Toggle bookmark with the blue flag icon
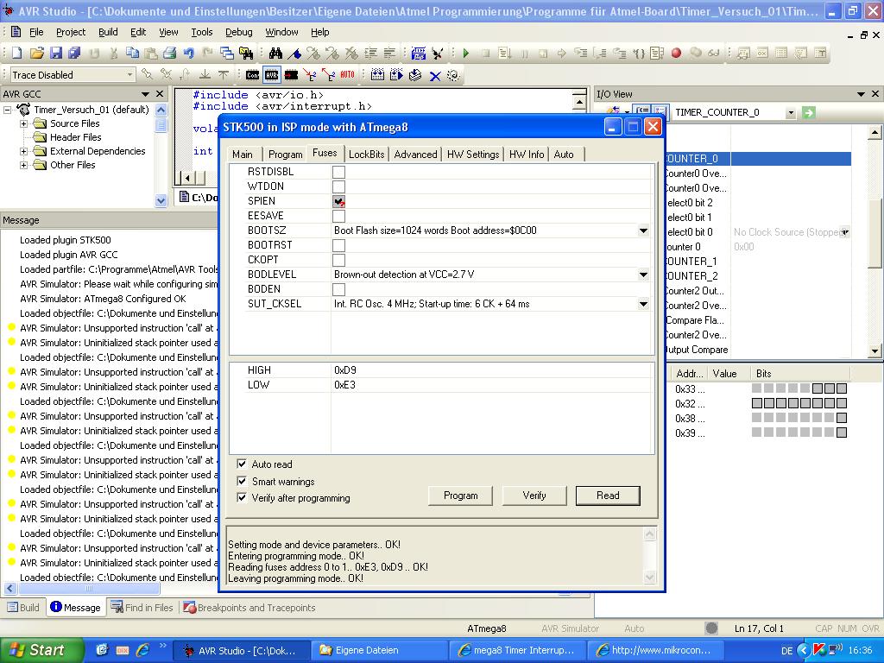The width and height of the screenshot is (884, 663). [x=294, y=53]
